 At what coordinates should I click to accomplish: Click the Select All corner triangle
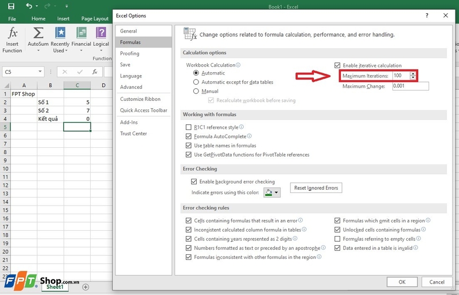coord(6,86)
